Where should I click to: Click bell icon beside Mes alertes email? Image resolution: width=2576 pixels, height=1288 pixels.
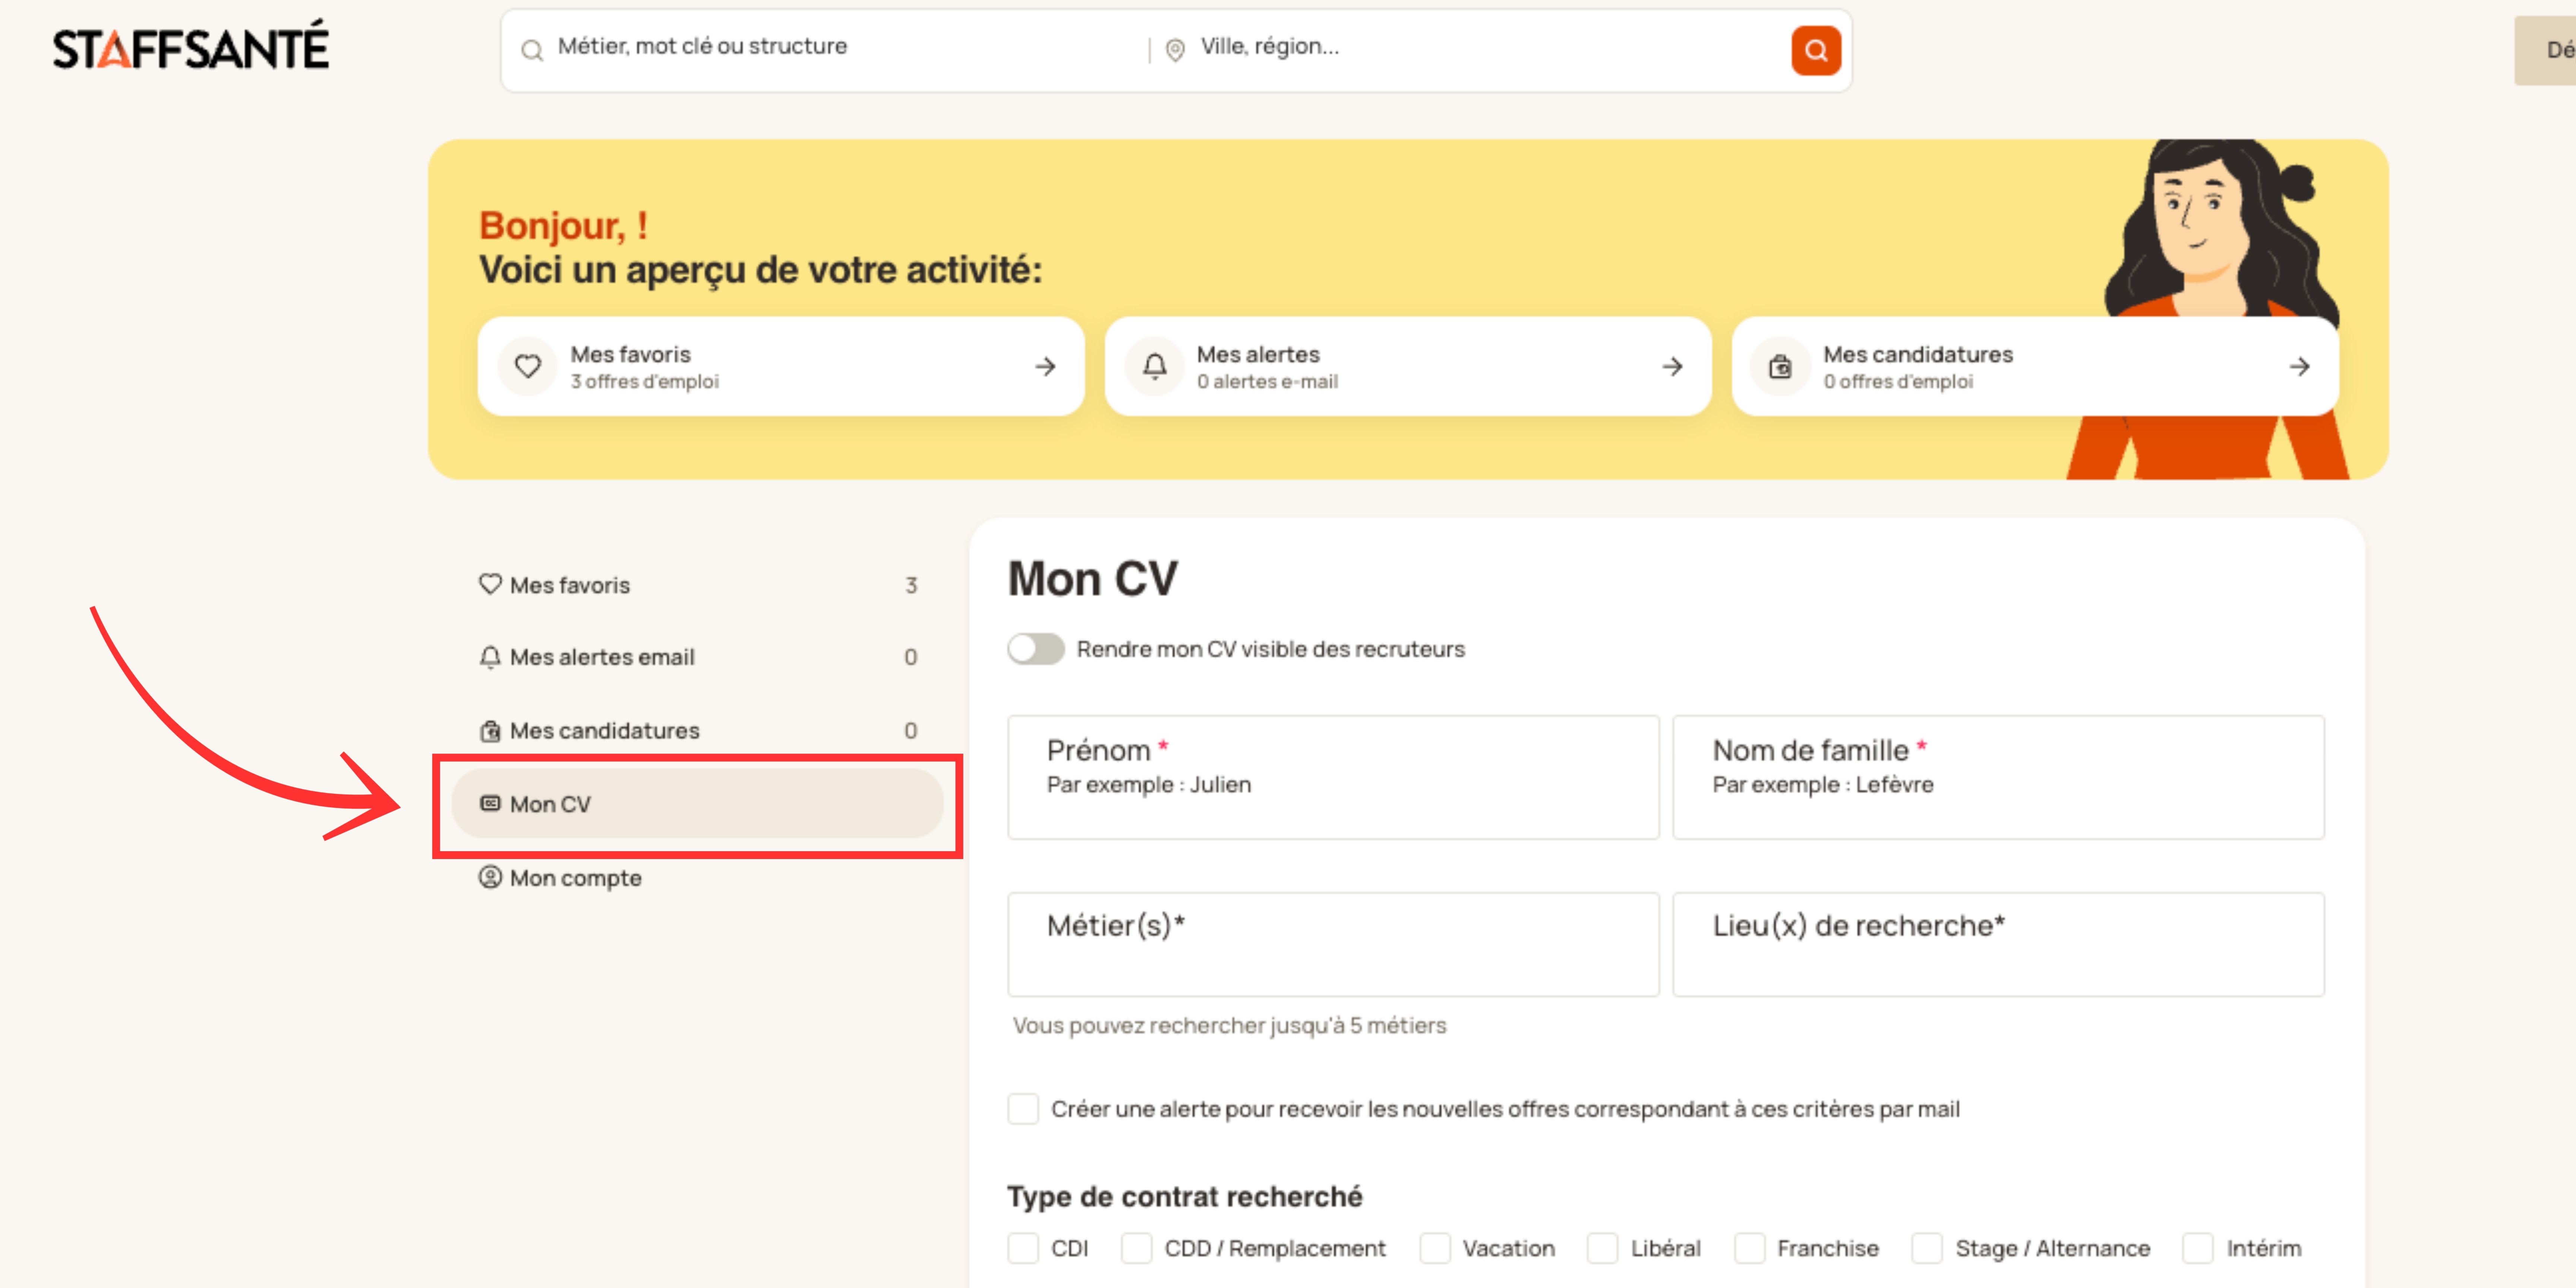(x=490, y=657)
